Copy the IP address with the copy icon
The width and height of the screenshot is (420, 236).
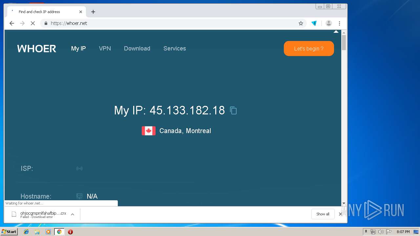233,110
